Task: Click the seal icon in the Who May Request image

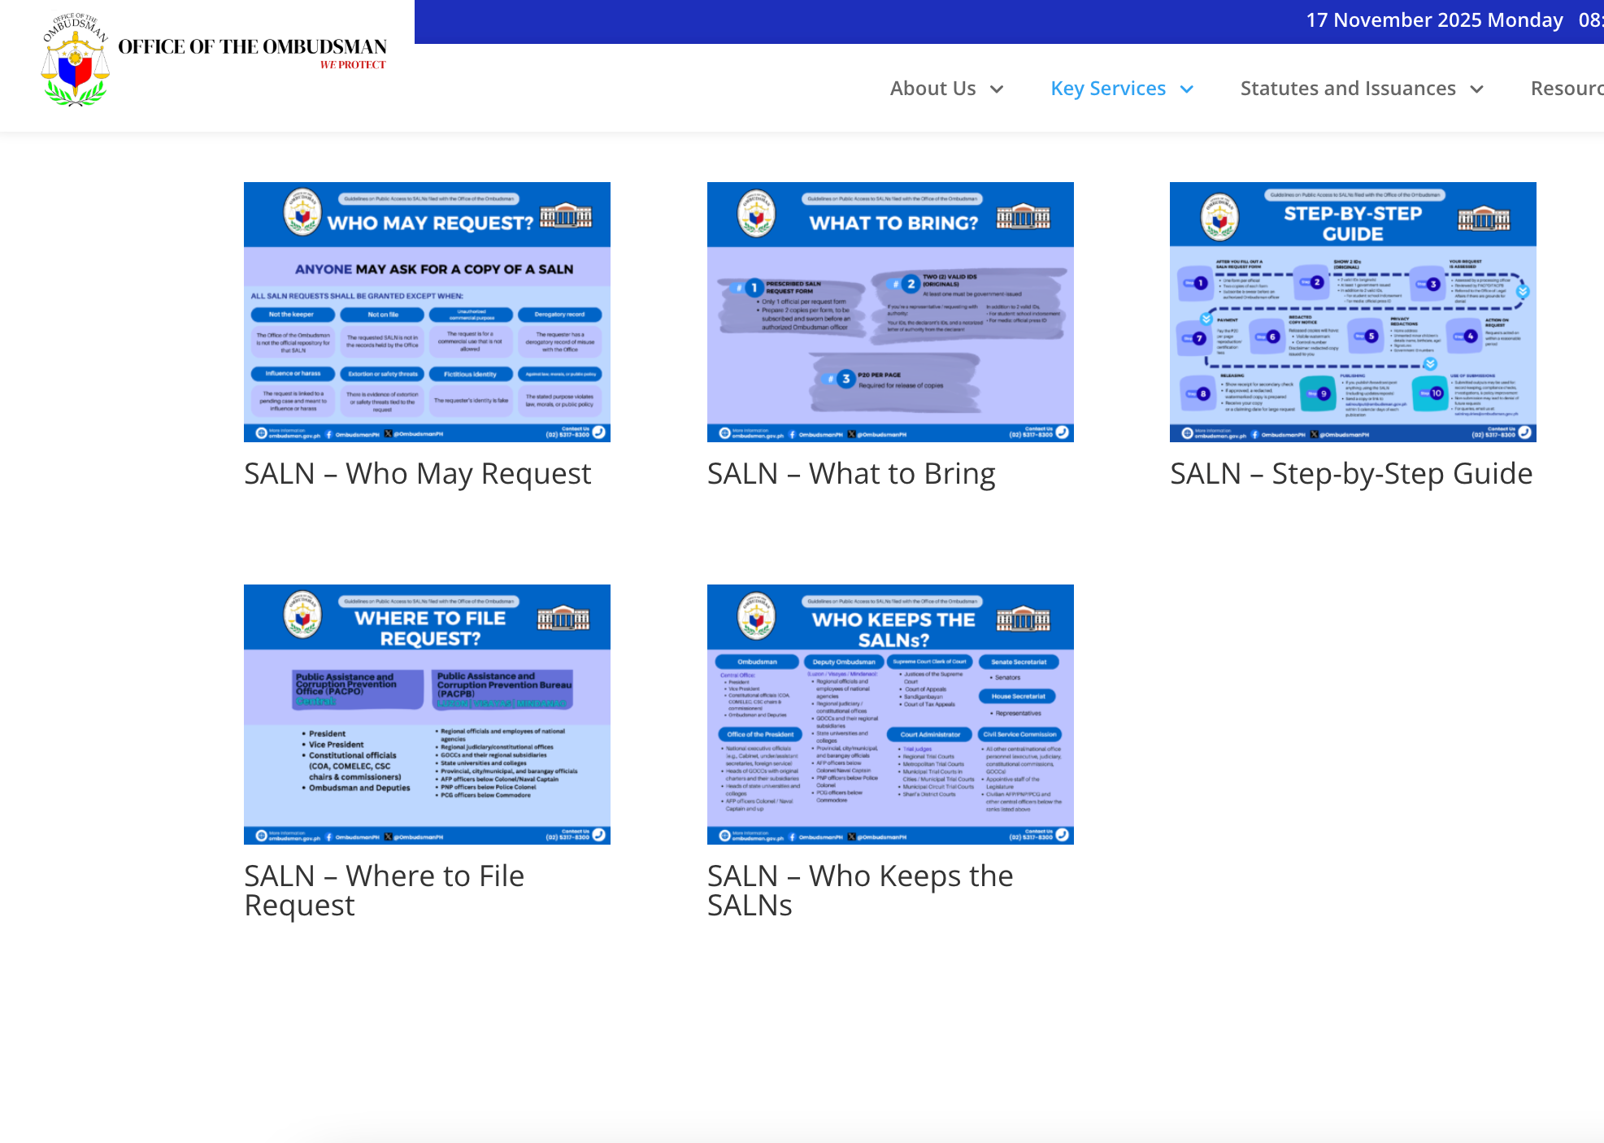Action: pyautogui.click(x=302, y=213)
